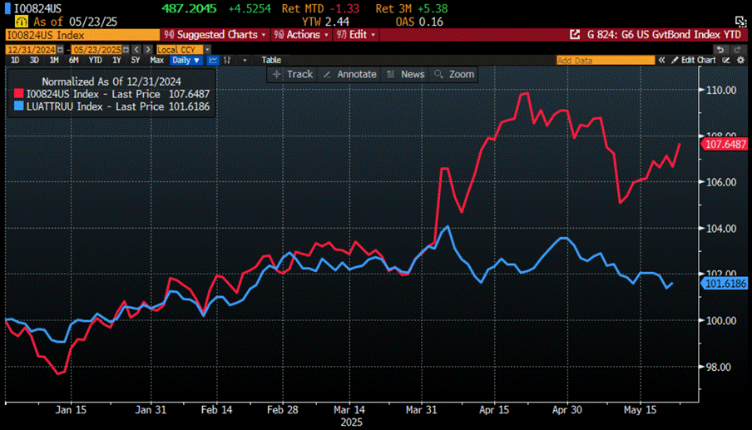Select the 3D range tab
The image size is (752, 430).
34,60
